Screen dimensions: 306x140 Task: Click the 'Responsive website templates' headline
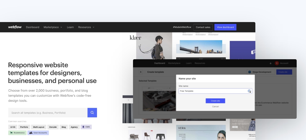[x=52, y=73]
